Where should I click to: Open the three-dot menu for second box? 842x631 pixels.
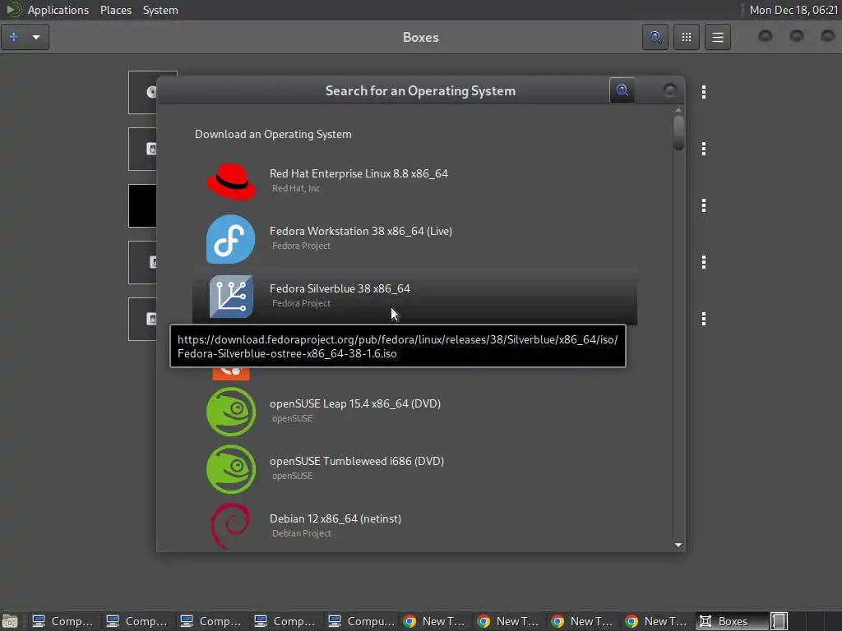coord(704,150)
